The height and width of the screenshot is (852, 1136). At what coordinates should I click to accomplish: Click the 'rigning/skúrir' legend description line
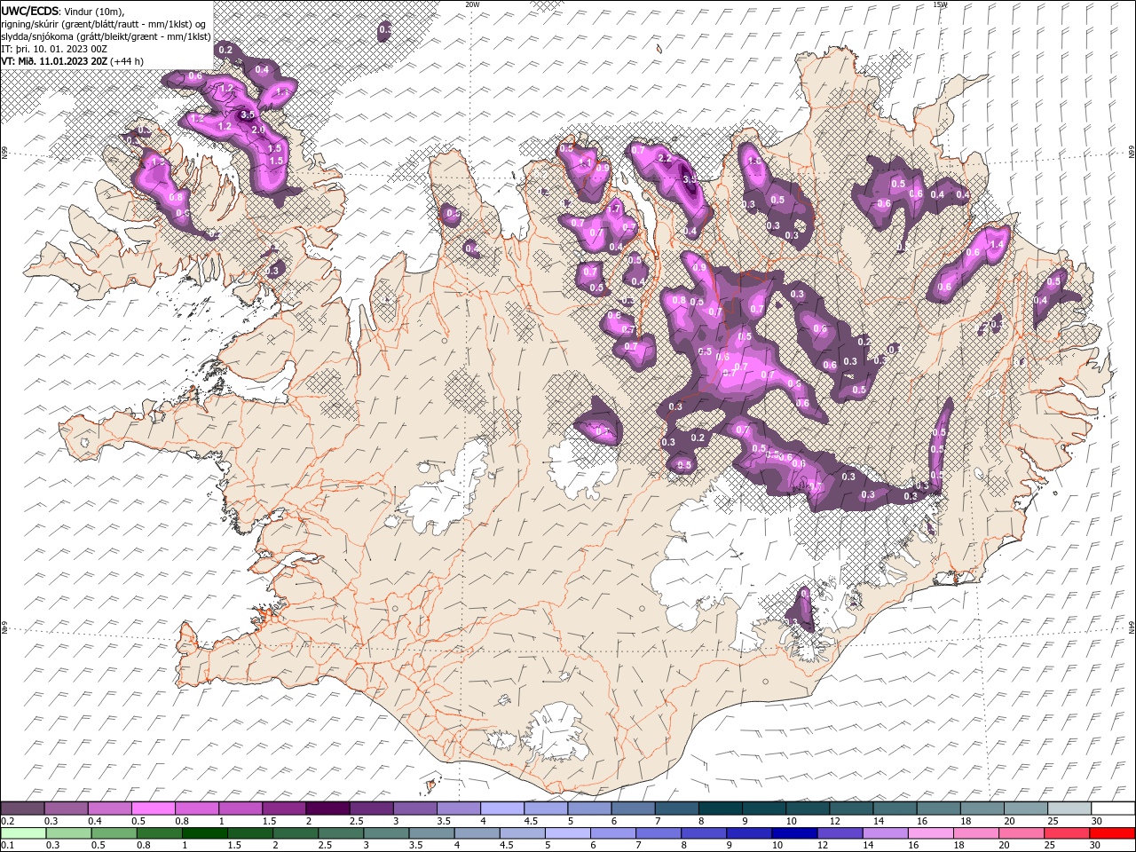click(x=103, y=24)
